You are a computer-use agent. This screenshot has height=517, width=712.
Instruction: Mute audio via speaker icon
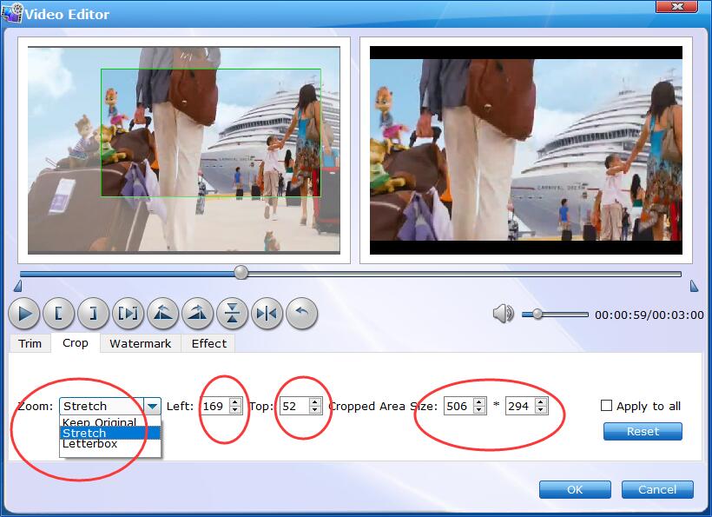[503, 314]
